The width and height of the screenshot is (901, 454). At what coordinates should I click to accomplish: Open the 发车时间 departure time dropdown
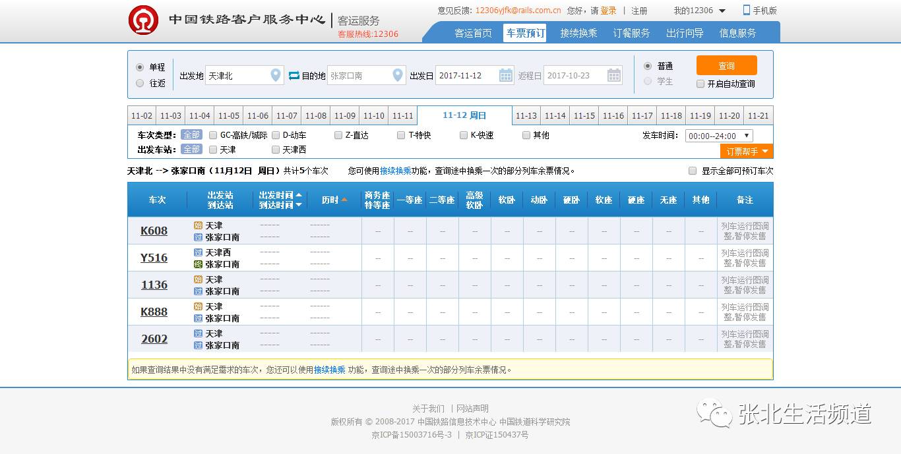[x=718, y=136]
